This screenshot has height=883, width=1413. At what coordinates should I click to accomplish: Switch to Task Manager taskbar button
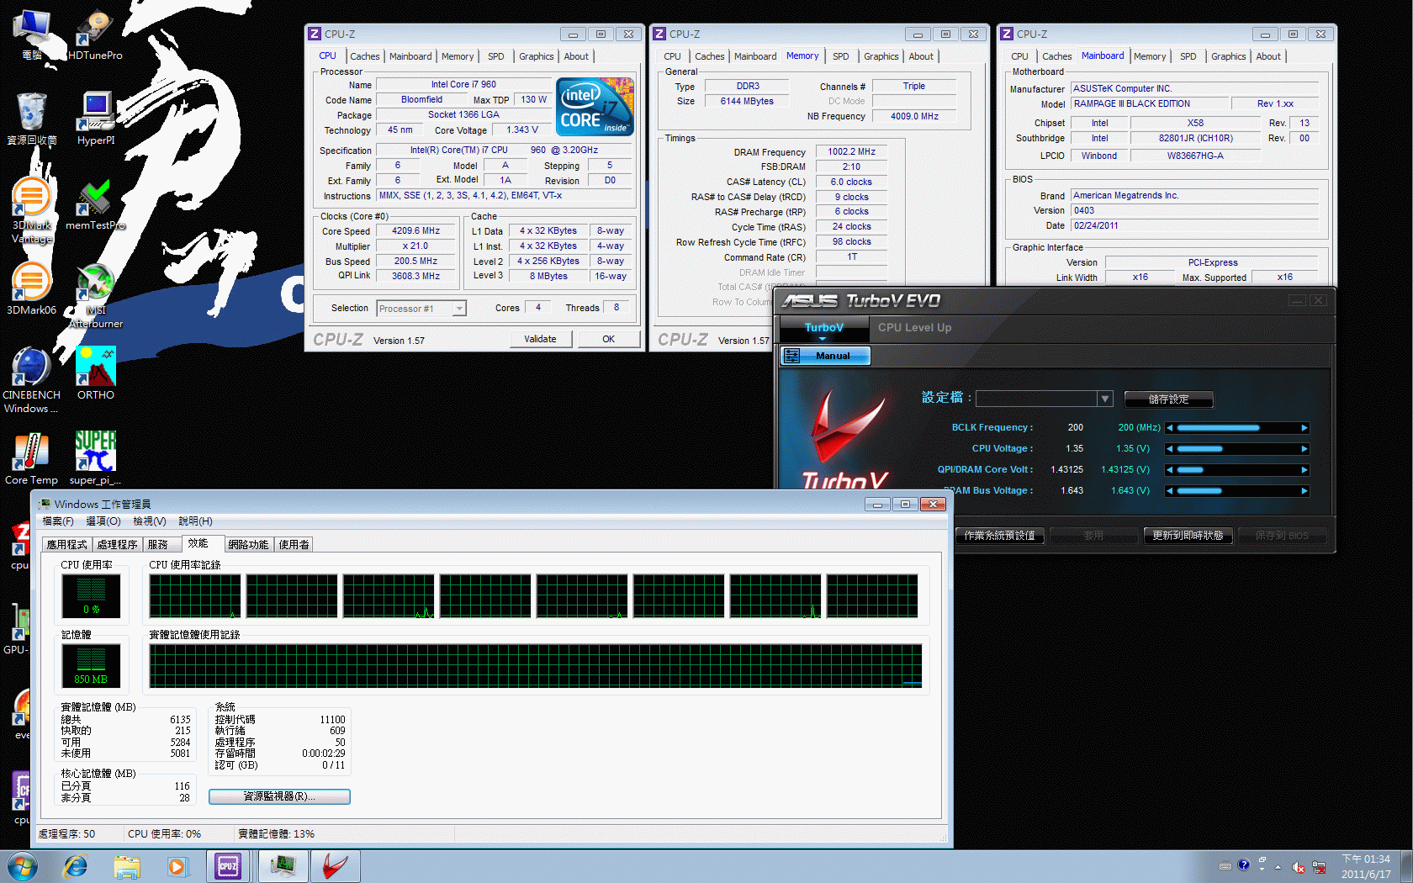[283, 866]
